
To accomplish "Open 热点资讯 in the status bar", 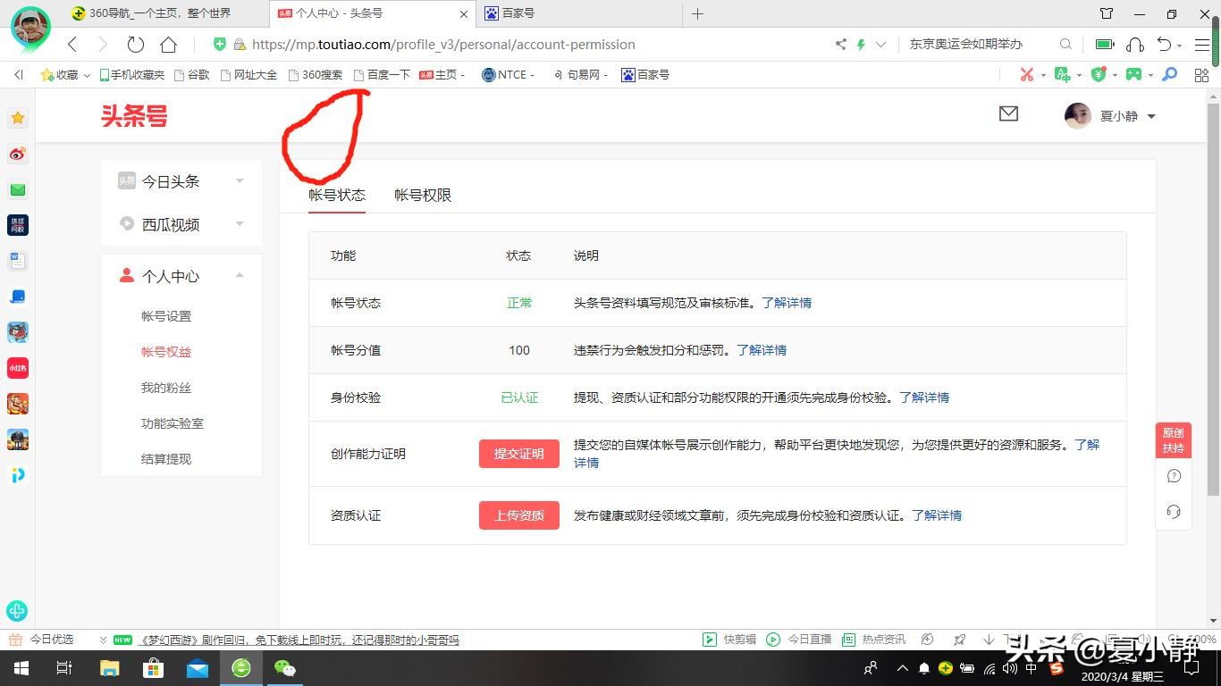I will [873, 640].
